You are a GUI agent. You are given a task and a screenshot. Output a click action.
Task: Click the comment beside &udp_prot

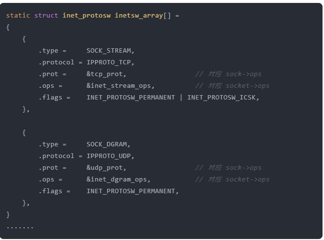click(x=228, y=168)
